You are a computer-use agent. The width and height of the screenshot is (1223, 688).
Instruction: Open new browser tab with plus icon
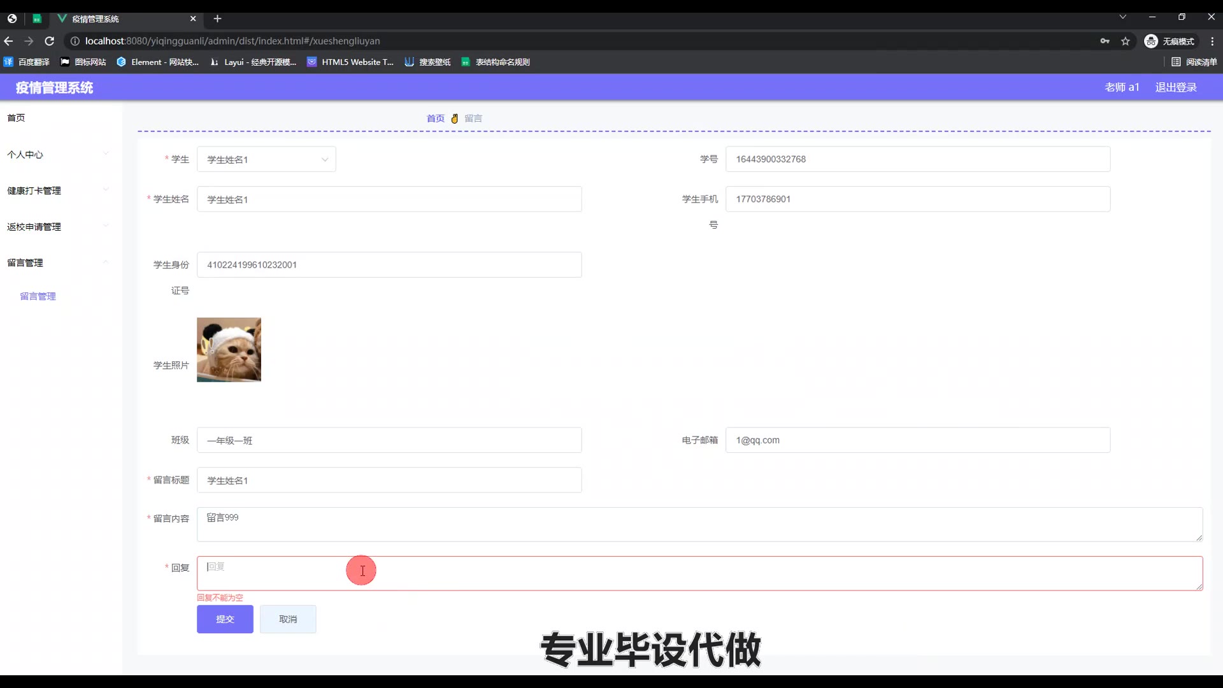coord(217,18)
